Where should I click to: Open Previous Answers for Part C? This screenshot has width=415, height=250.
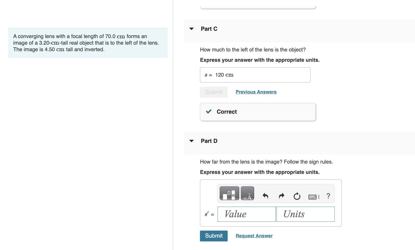256,92
